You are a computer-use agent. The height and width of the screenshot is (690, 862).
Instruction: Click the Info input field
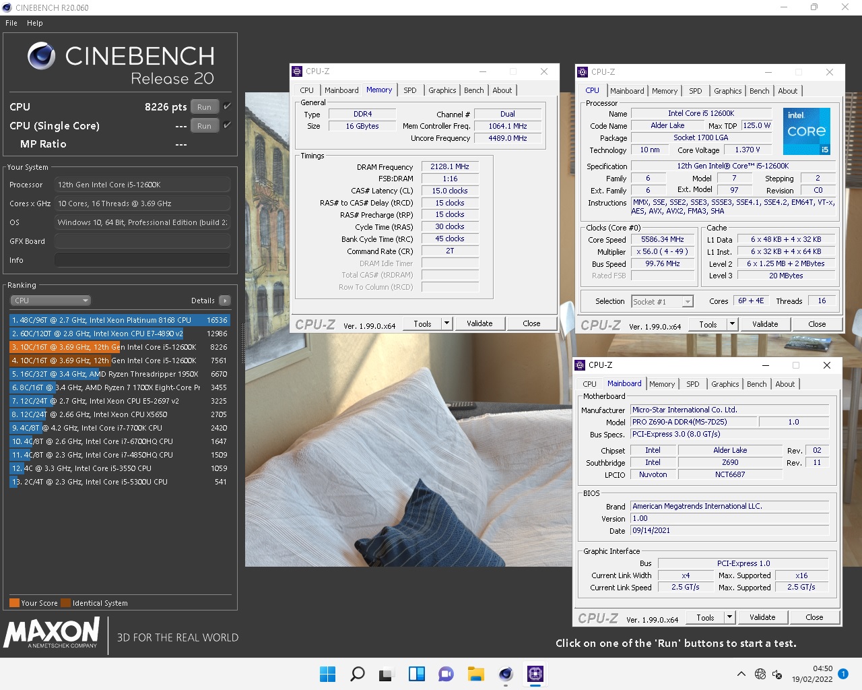tap(142, 260)
